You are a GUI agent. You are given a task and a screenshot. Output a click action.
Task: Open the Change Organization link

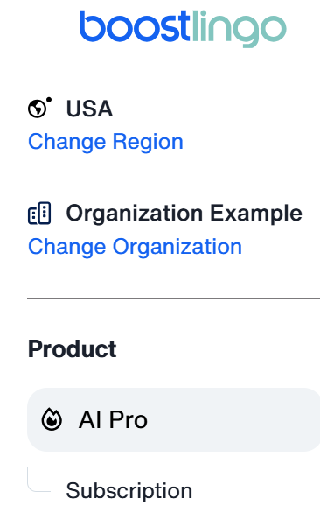[x=135, y=247]
